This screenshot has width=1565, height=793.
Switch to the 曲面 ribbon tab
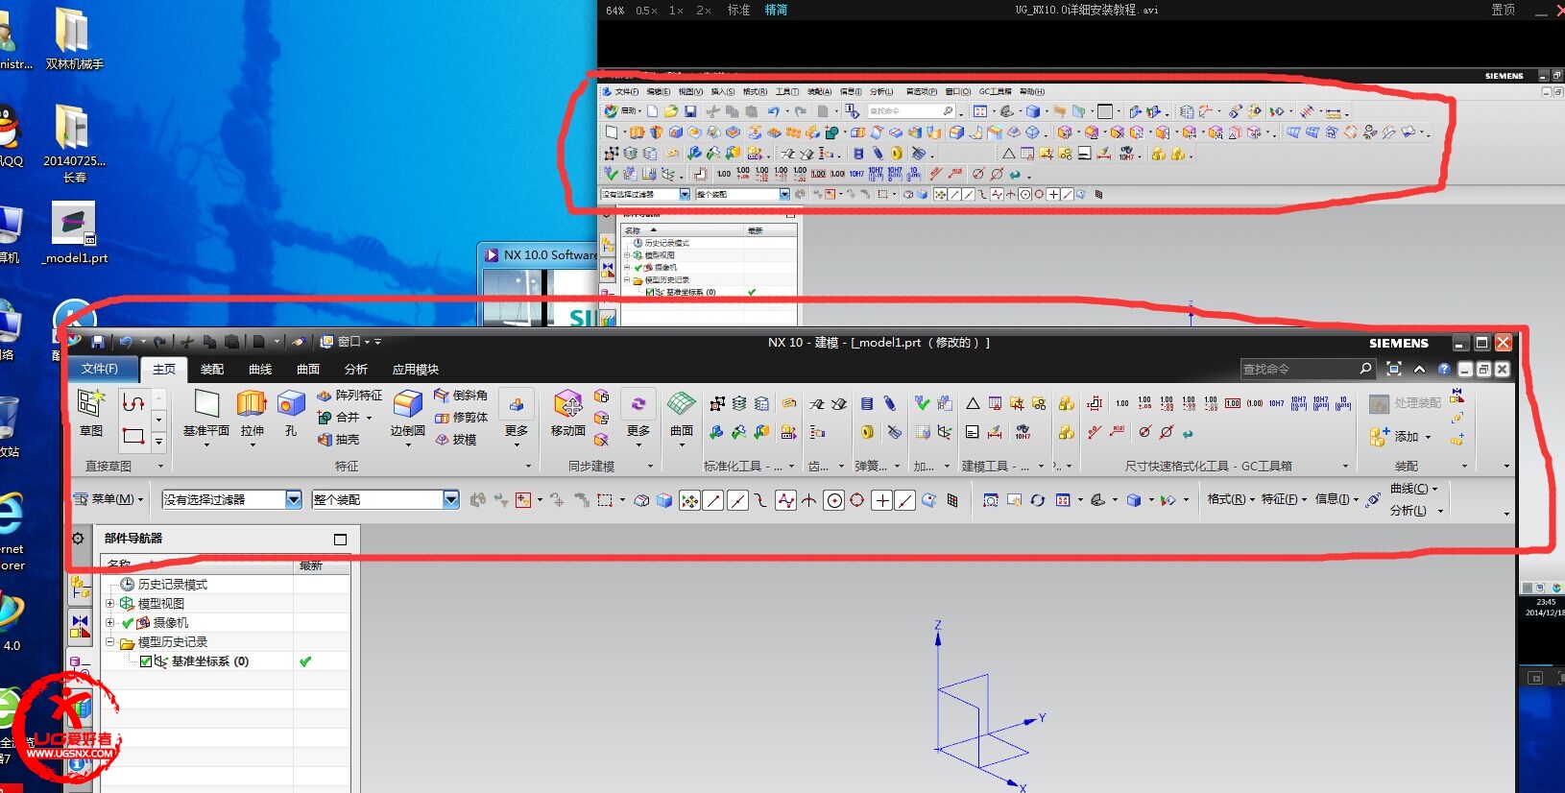pyautogui.click(x=308, y=370)
